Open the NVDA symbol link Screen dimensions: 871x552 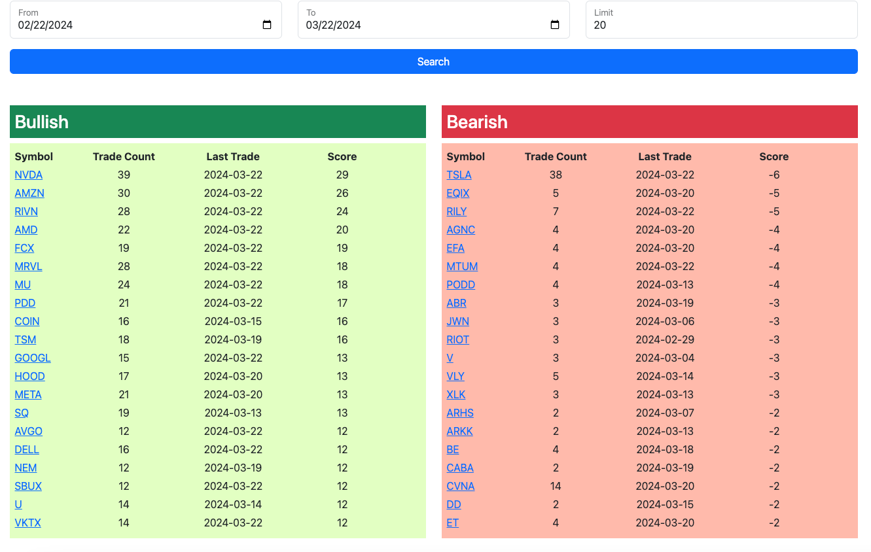[29, 175]
